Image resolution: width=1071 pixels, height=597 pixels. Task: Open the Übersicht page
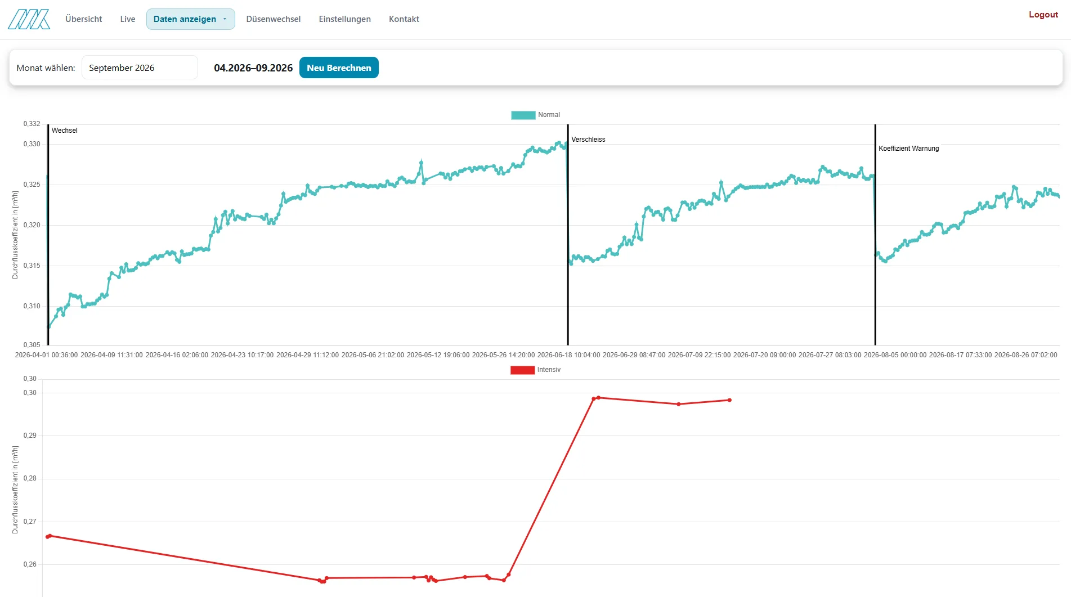click(84, 19)
